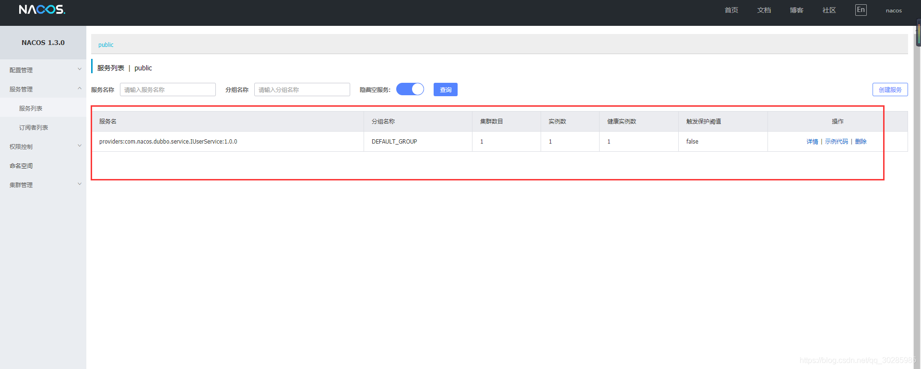
Task: Click the 服务管理 sidebar section label
Action: 21,89
